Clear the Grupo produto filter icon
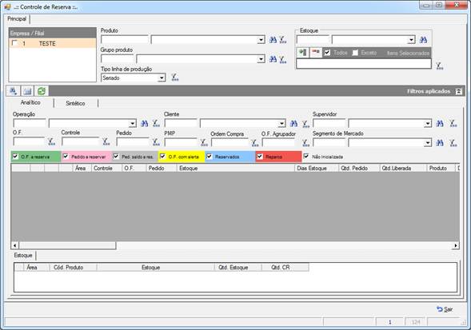 282,59
